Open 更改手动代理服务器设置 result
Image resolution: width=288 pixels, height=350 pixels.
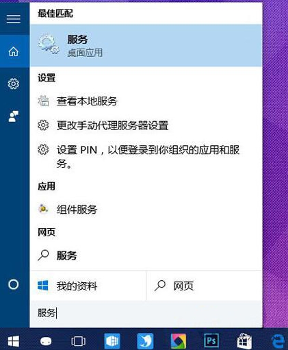pos(146,125)
